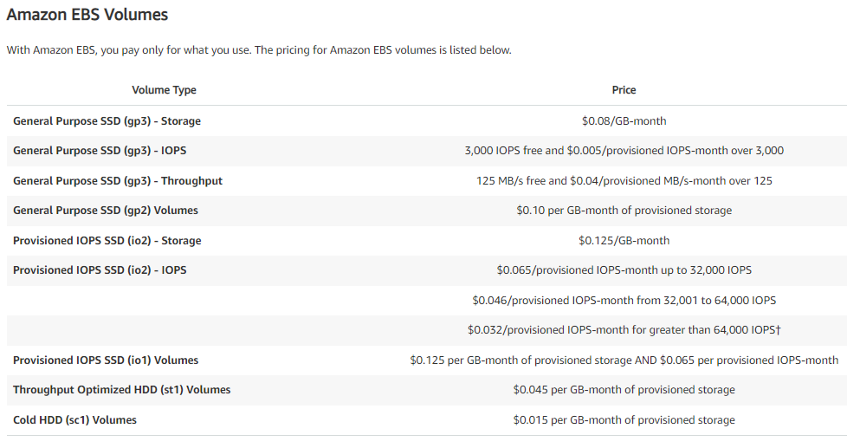Click General Purpose SSD (gp3) - IOPS label
Viewport: 847px width, 448px height.
[100, 151]
